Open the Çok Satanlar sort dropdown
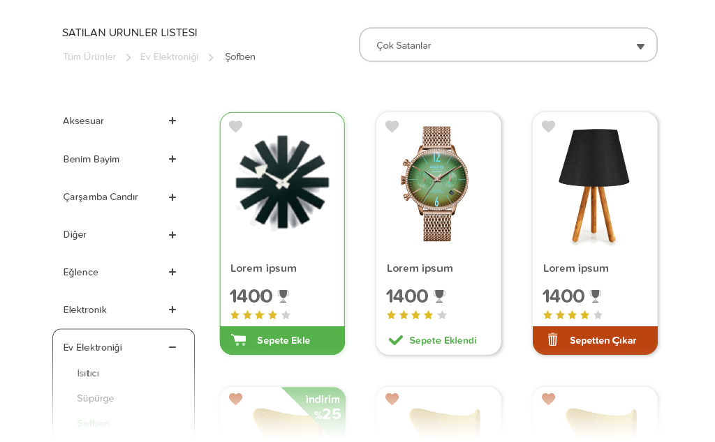Viewport: 715px width, 442px height. pos(508,45)
